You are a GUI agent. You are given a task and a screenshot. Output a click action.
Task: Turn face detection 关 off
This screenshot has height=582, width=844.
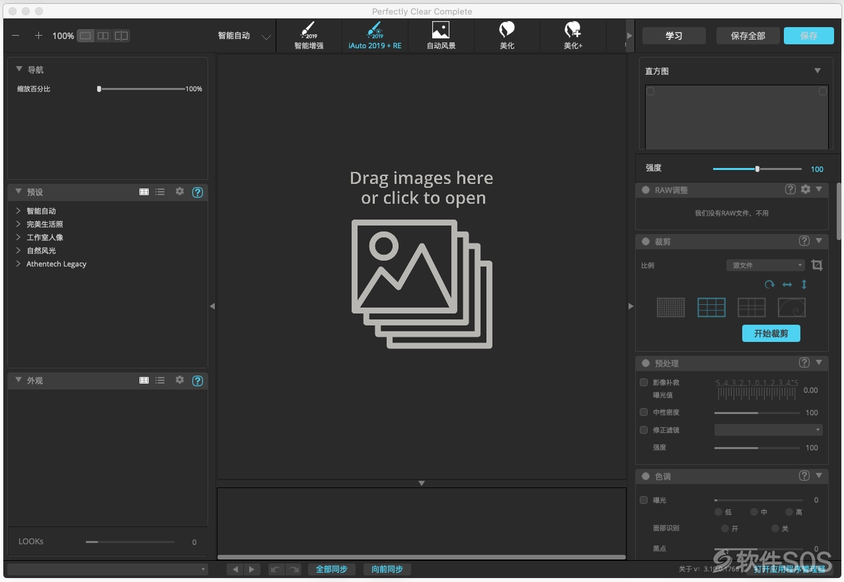775,528
